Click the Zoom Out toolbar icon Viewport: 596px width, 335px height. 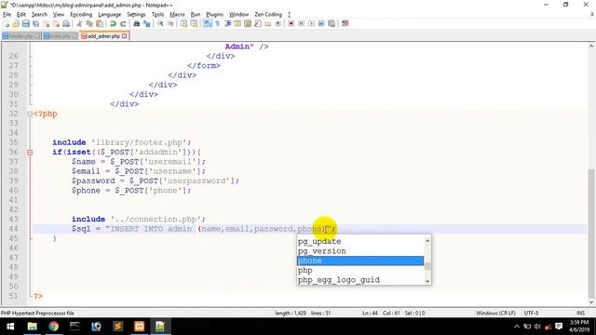(x=170, y=23)
